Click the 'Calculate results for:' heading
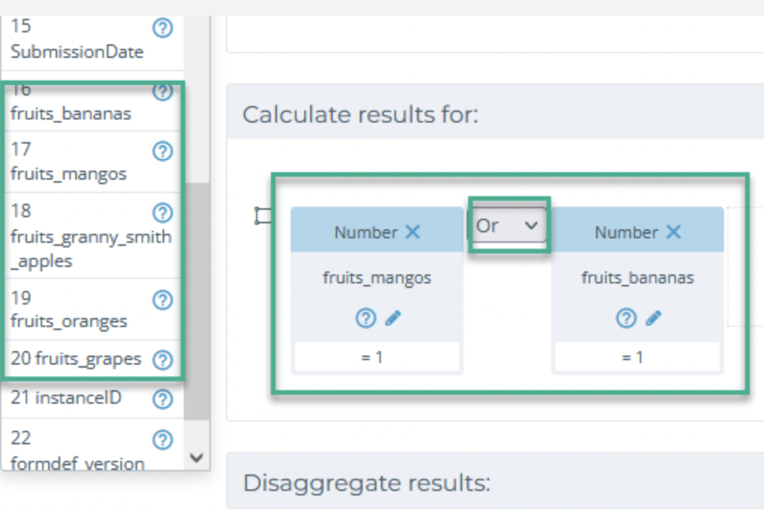Image resolution: width=764 pixels, height=515 pixels. 361,115
